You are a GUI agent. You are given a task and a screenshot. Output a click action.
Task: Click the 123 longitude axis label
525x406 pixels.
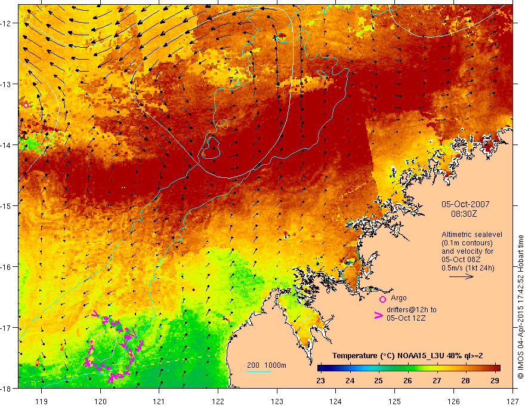click(x=277, y=401)
